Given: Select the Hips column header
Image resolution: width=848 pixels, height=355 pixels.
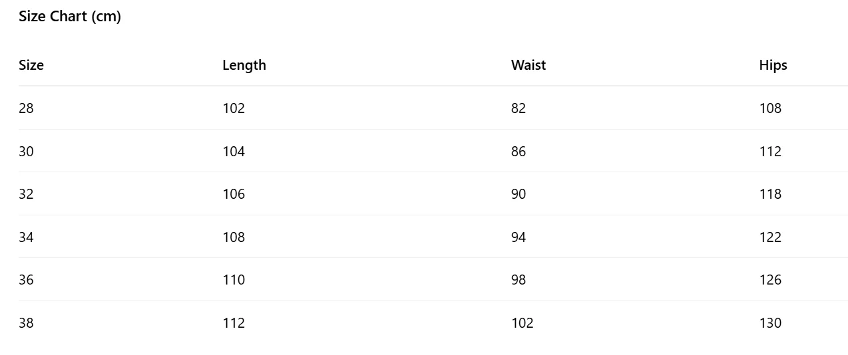Looking at the screenshot, I should (x=773, y=65).
